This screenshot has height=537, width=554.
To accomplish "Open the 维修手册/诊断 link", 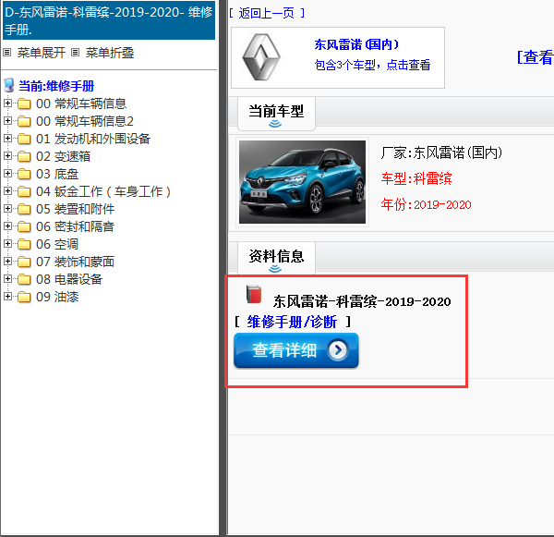I will 292,322.
